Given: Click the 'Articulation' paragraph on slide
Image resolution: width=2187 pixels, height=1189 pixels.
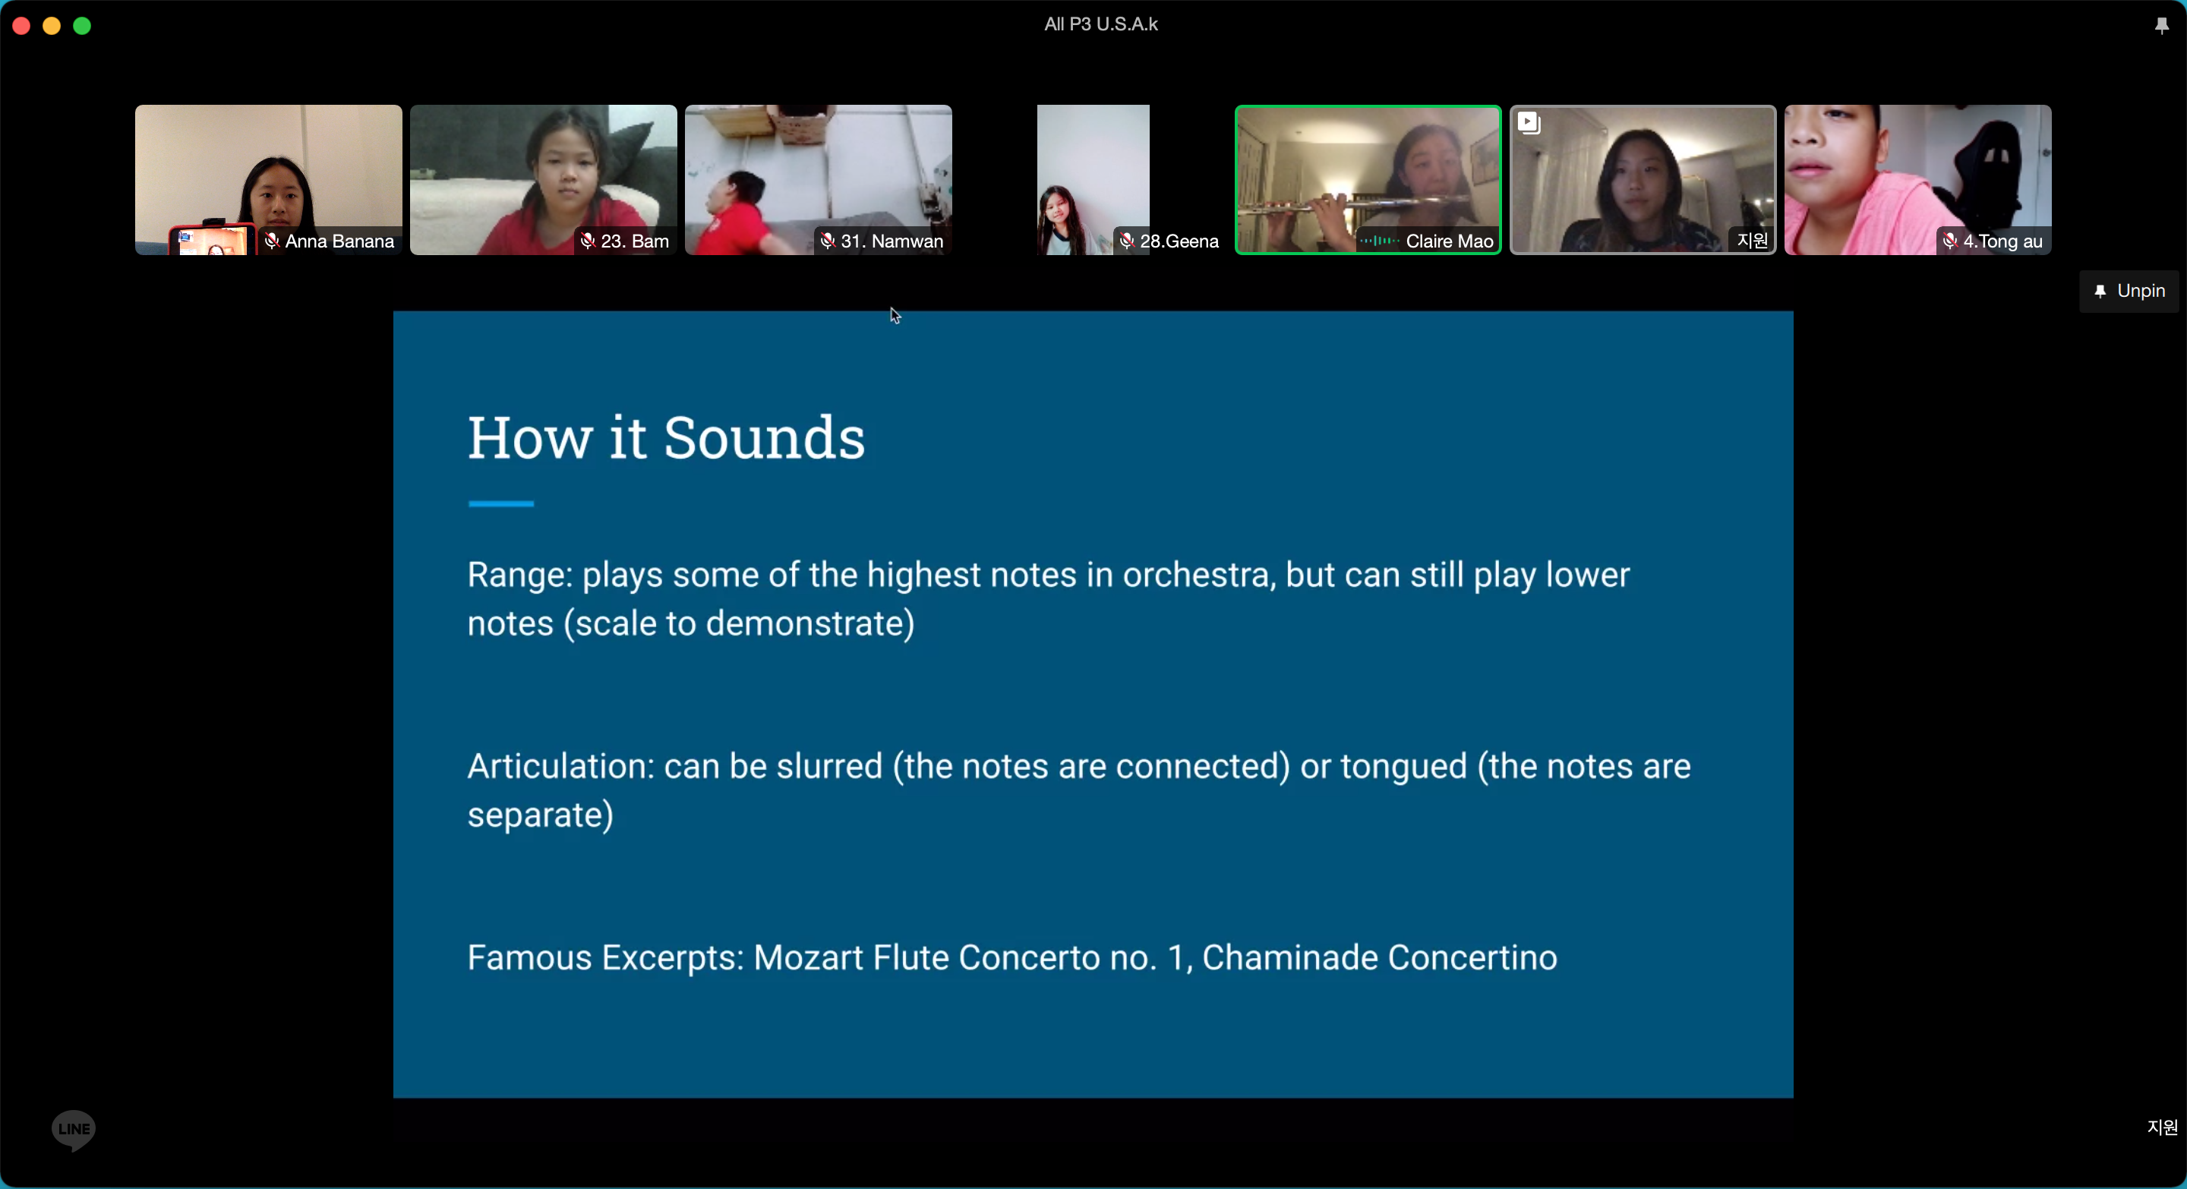Looking at the screenshot, I should click(x=1079, y=790).
